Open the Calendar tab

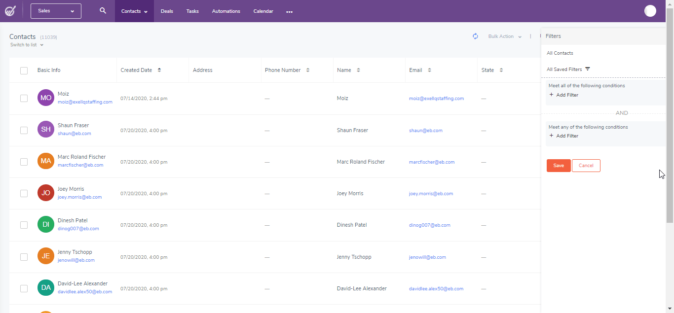[263, 11]
